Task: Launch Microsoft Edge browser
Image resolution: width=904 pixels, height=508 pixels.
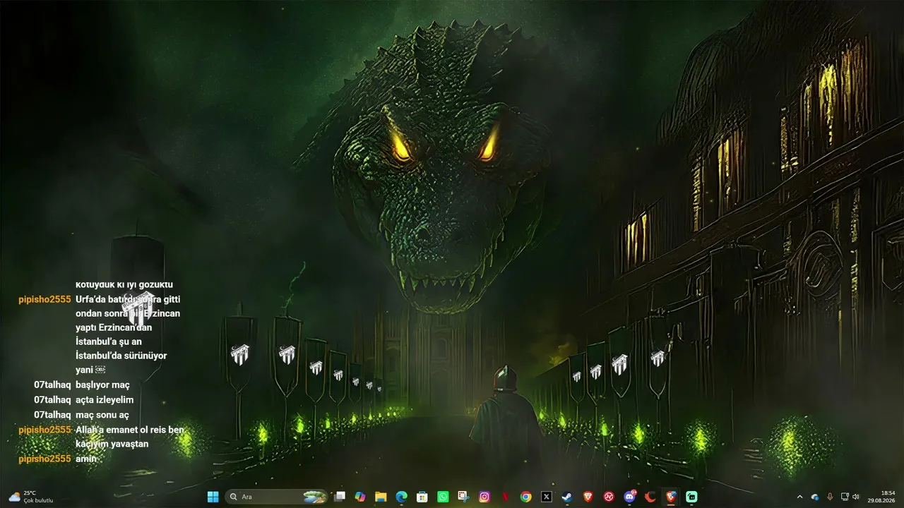Action: (x=401, y=497)
